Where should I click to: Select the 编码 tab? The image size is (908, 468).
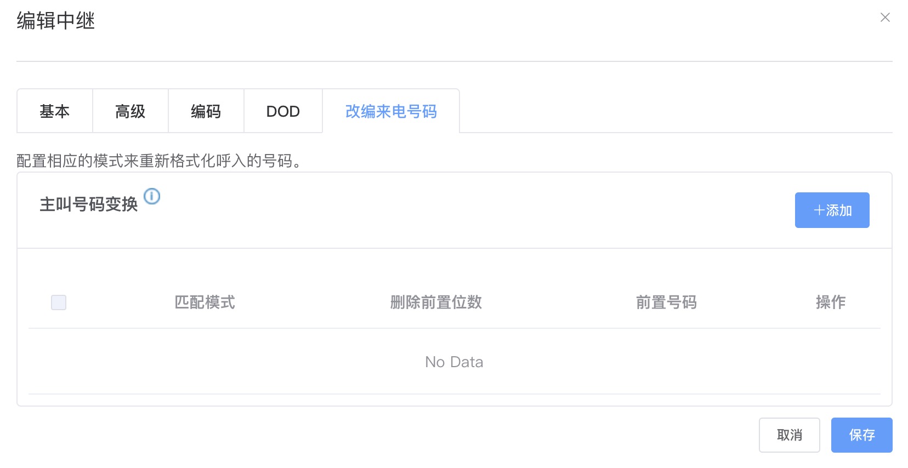pos(206,111)
